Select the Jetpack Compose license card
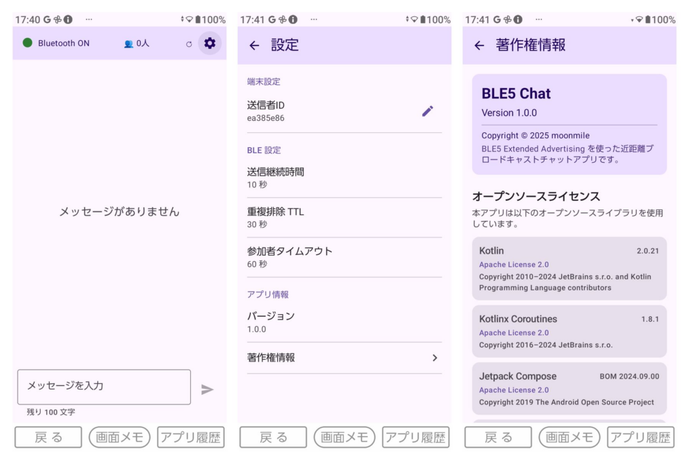Screen dimensions: 696x462 pos(569,388)
